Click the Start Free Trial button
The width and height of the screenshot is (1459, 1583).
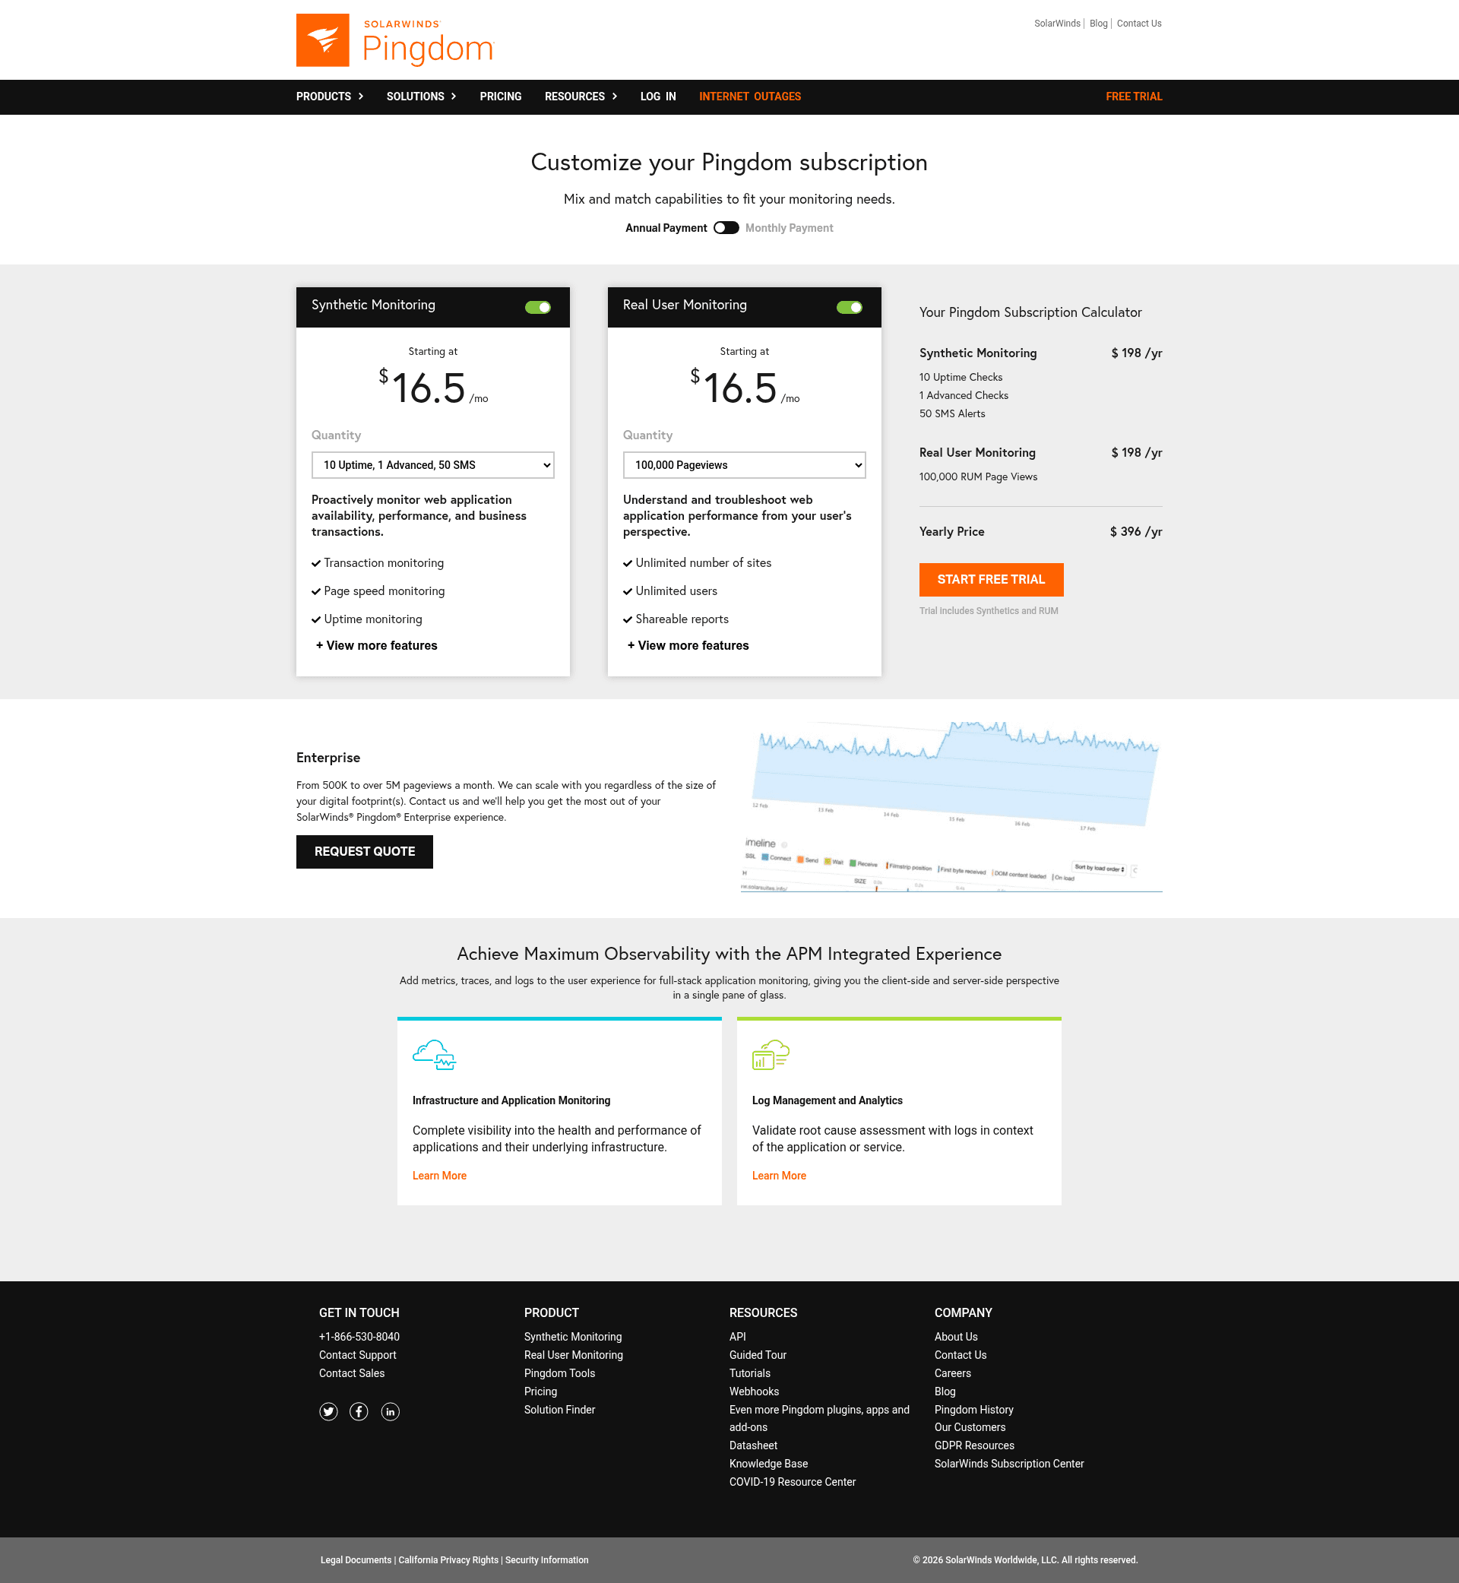pos(992,580)
